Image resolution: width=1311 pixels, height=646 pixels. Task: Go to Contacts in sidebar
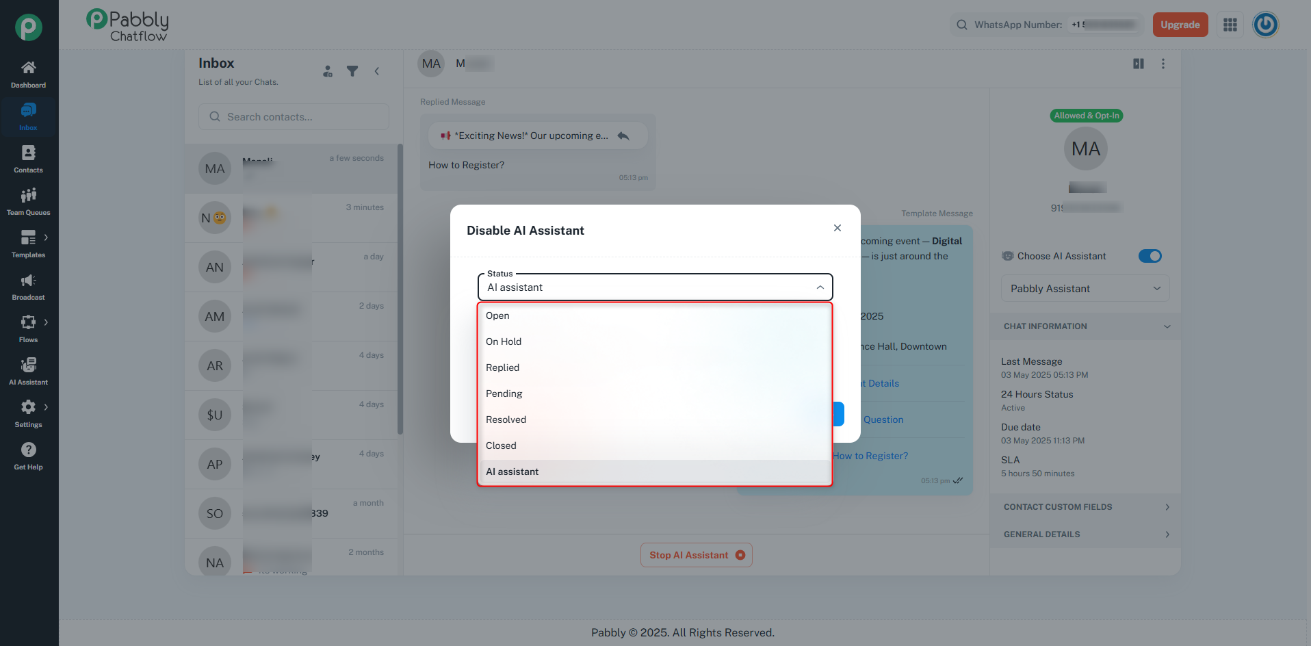[x=28, y=159]
